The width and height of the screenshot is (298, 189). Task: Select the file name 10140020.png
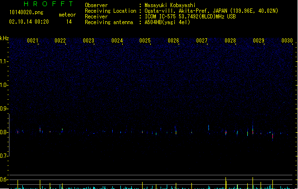[27, 12]
